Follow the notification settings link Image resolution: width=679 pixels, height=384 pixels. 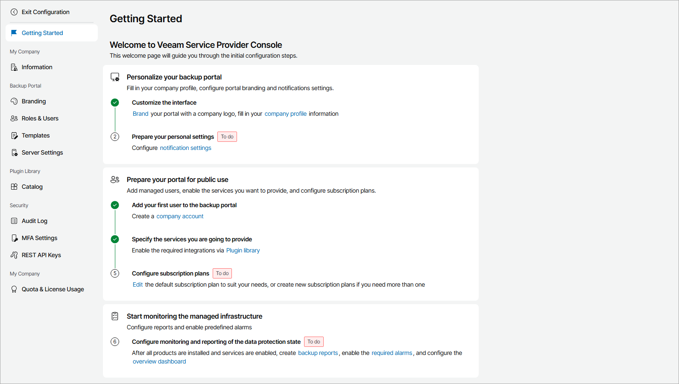[185, 148]
